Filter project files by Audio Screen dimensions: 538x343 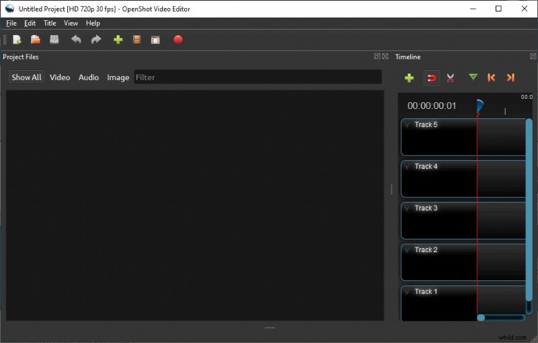click(89, 77)
